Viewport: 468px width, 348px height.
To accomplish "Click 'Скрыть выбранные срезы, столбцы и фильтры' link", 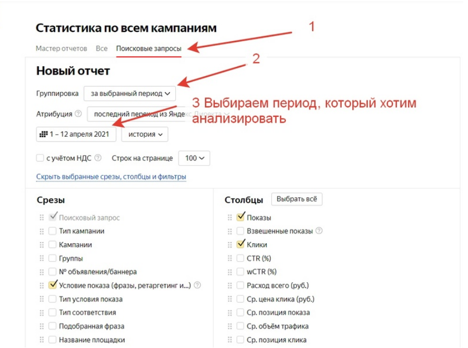I will coord(111,177).
